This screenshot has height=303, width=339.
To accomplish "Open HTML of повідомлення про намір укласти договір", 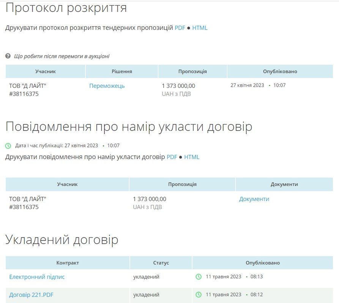I will [x=192, y=157].
